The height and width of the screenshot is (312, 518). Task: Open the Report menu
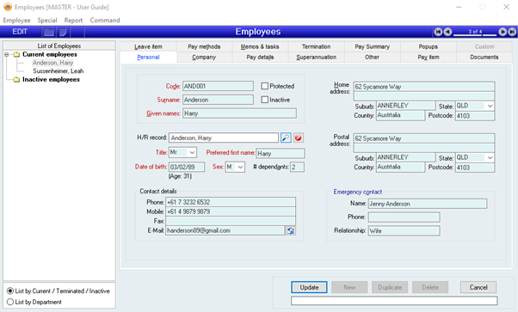[x=73, y=20]
